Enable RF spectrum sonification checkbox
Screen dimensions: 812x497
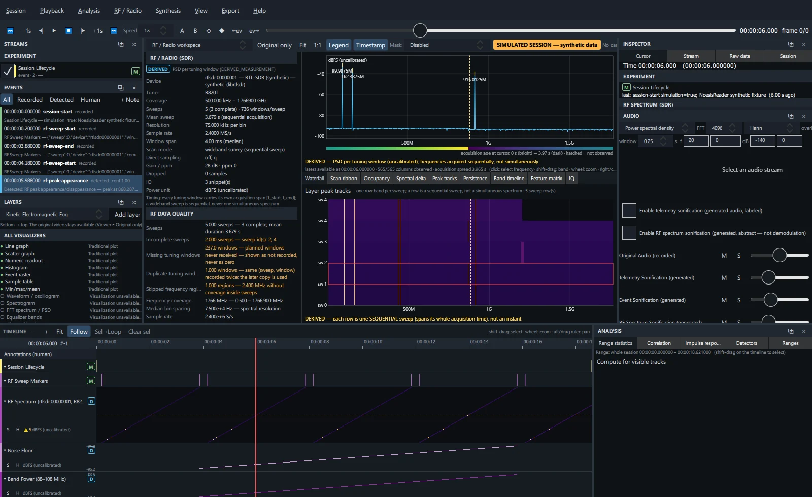click(629, 233)
